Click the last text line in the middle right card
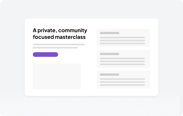Screen dimensions: 183x116 pyautogui.click(x=122, y=64)
